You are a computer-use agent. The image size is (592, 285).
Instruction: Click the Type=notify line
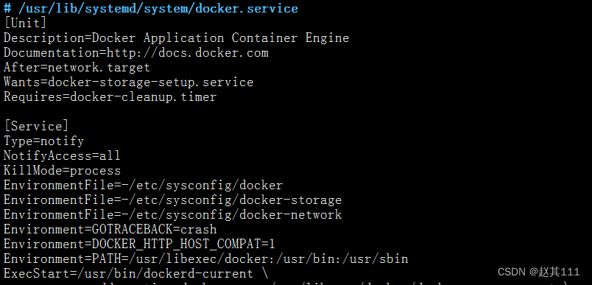tap(43, 141)
